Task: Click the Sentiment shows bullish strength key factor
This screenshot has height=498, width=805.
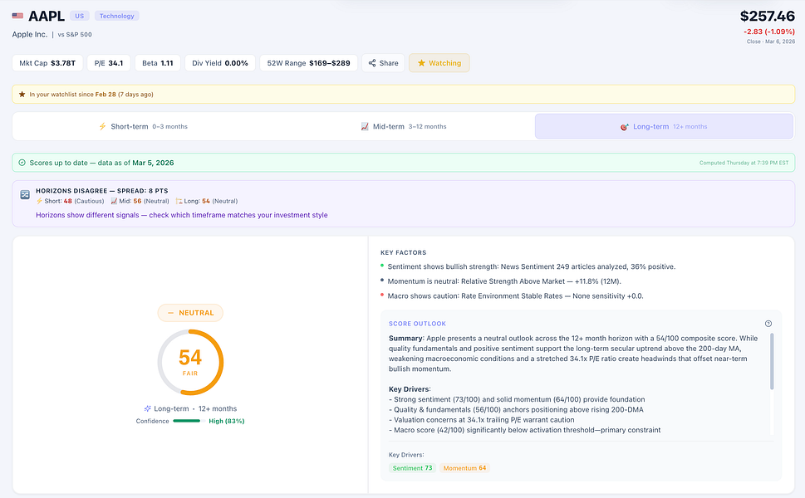Action: [x=532, y=266]
